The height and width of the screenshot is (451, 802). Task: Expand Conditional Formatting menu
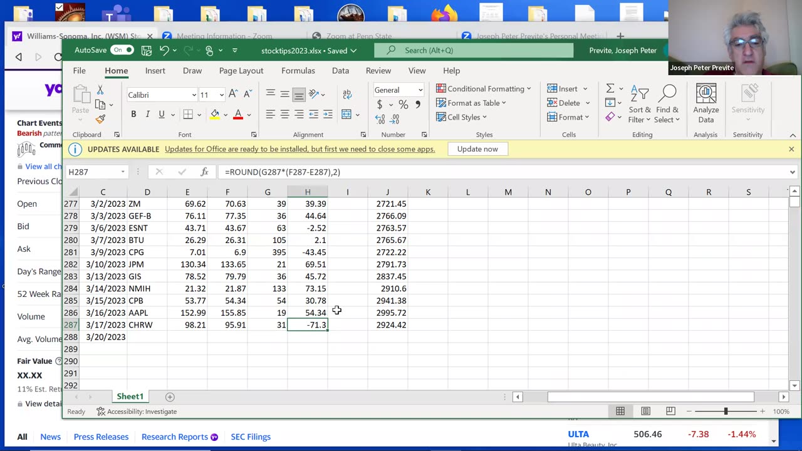[x=483, y=88]
